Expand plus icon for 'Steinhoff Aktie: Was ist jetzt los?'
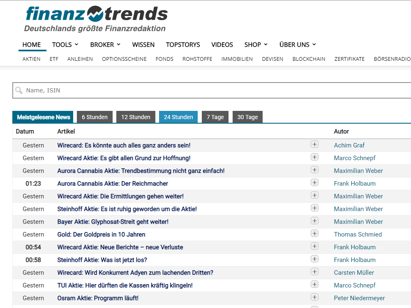This screenshot has height=308, width=411. 314,259
